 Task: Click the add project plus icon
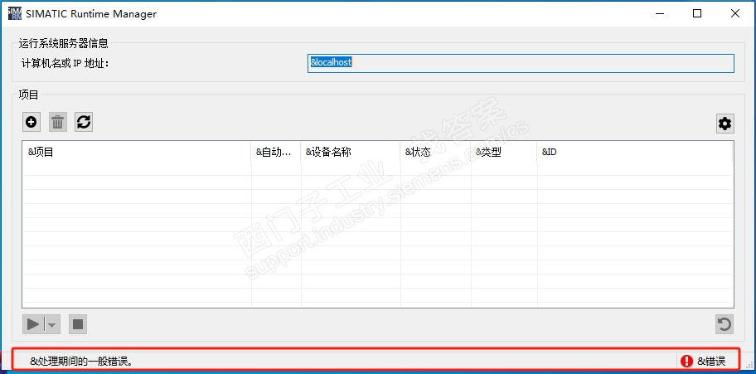point(31,122)
